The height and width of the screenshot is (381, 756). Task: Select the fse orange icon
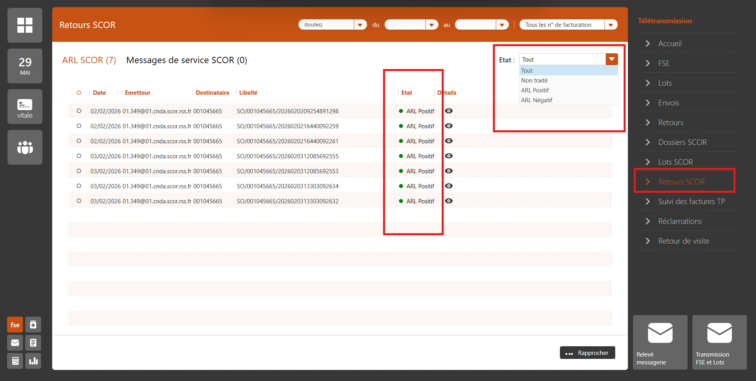tap(15, 325)
